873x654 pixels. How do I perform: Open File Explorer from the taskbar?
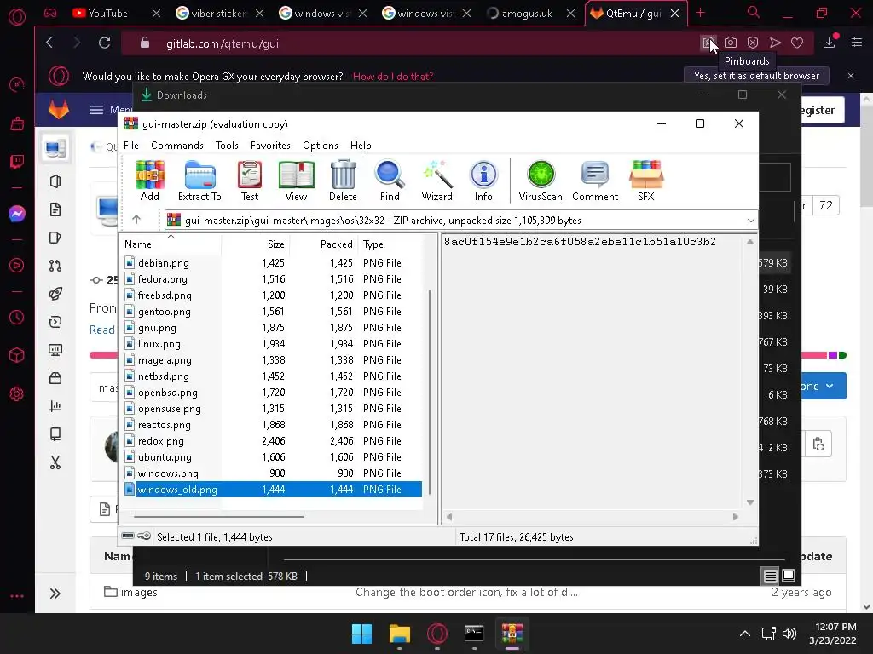coord(400,634)
